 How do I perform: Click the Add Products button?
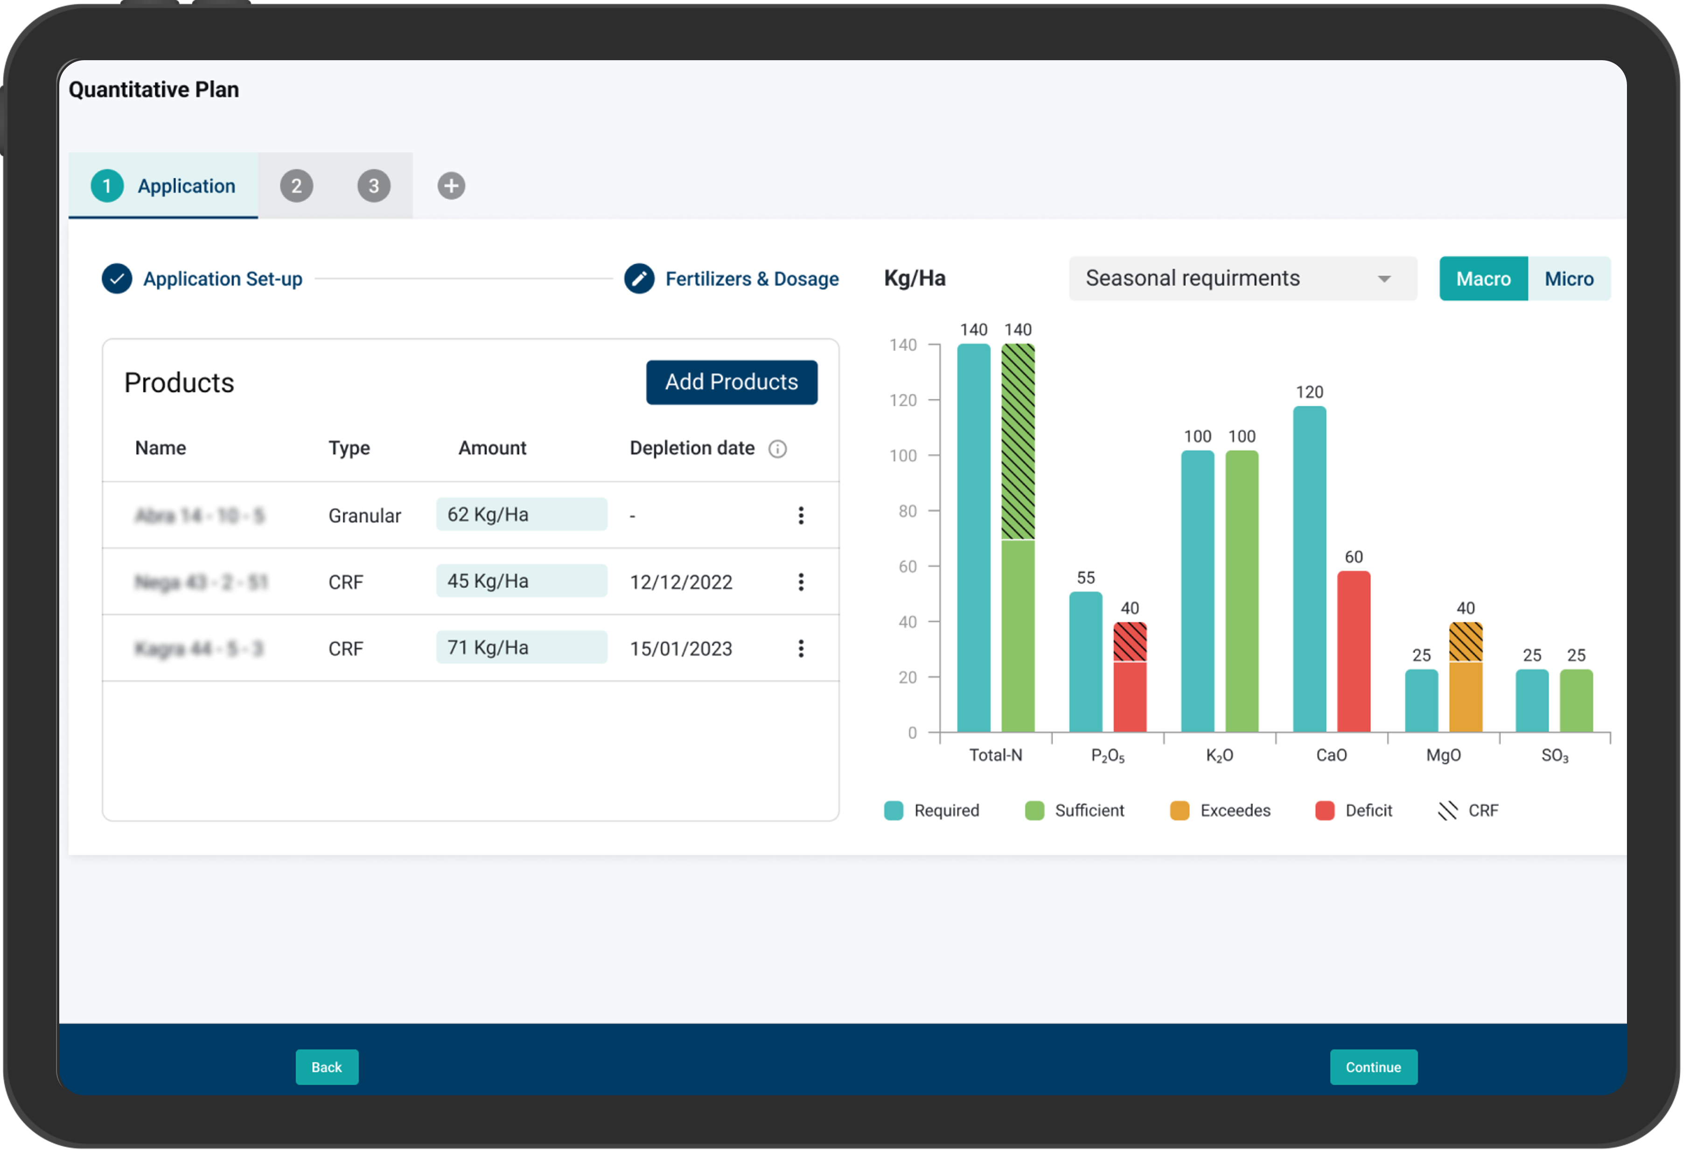click(x=731, y=382)
